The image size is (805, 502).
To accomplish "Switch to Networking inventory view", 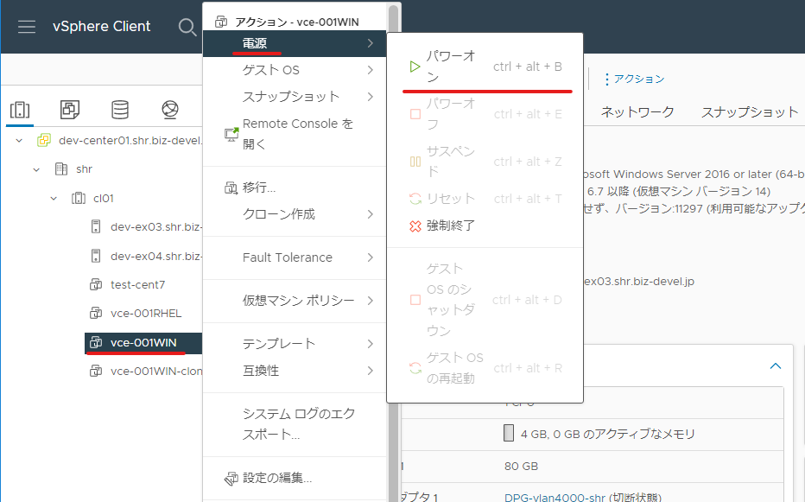I will (x=170, y=110).
